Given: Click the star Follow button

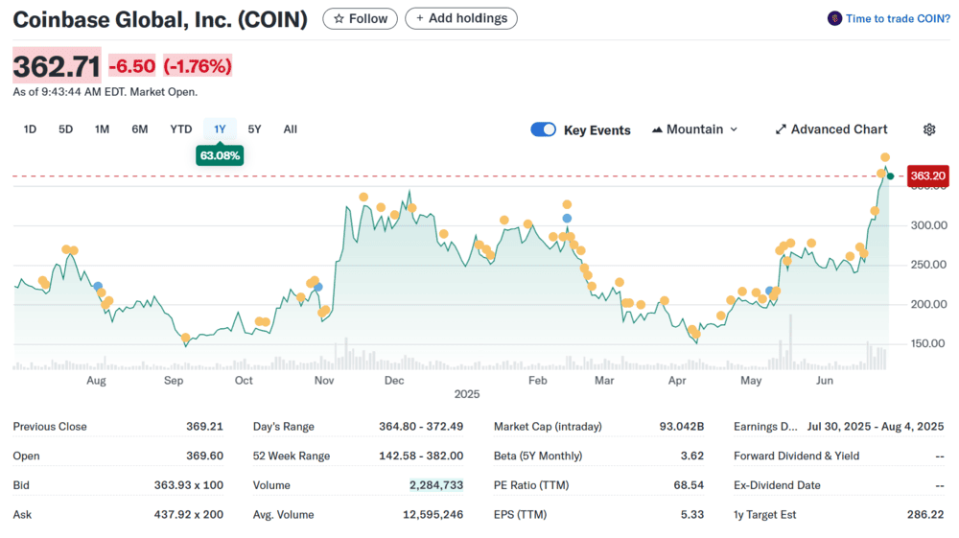Looking at the screenshot, I should [x=360, y=19].
